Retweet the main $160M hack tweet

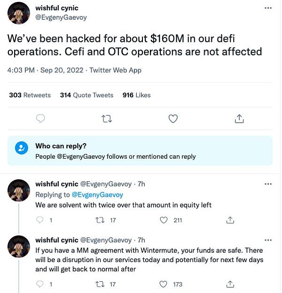click(107, 119)
